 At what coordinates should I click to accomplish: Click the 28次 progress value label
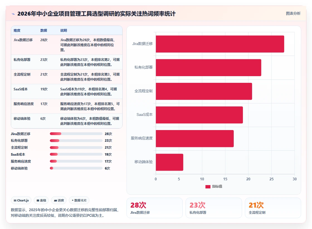(108, 134)
